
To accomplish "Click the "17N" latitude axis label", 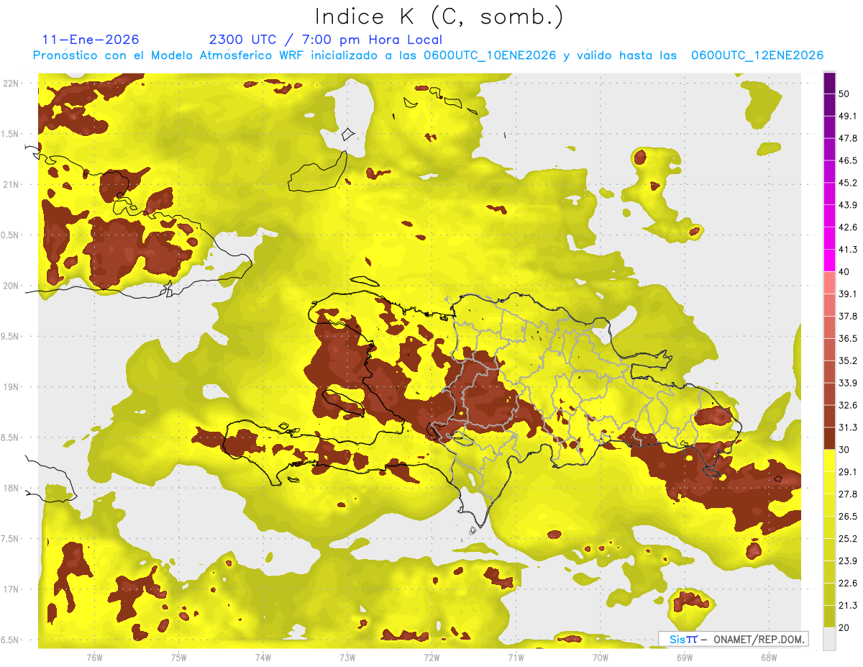I will coord(12,590).
